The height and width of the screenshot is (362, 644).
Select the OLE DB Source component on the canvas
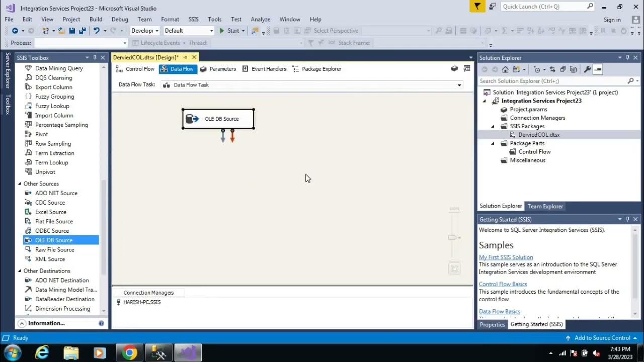point(218,119)
